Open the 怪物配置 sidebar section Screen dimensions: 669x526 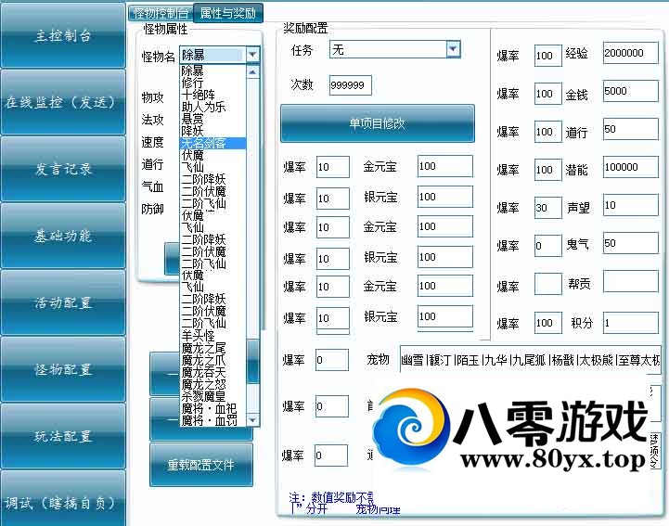(x=63, y=369)
